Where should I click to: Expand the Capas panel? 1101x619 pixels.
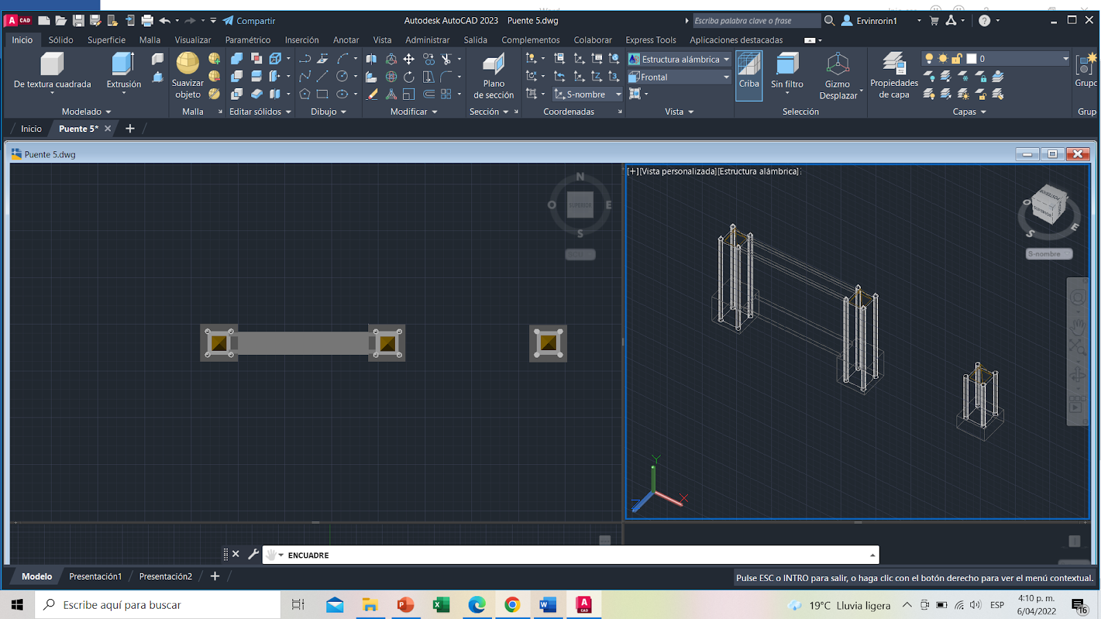click(969, 111)
